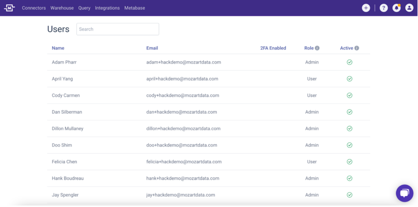Focus the Users Search field

coord(118,29)
